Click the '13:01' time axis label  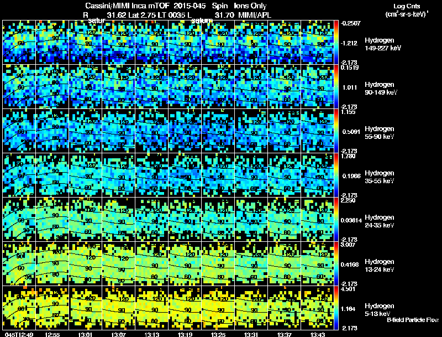(86, 335)
